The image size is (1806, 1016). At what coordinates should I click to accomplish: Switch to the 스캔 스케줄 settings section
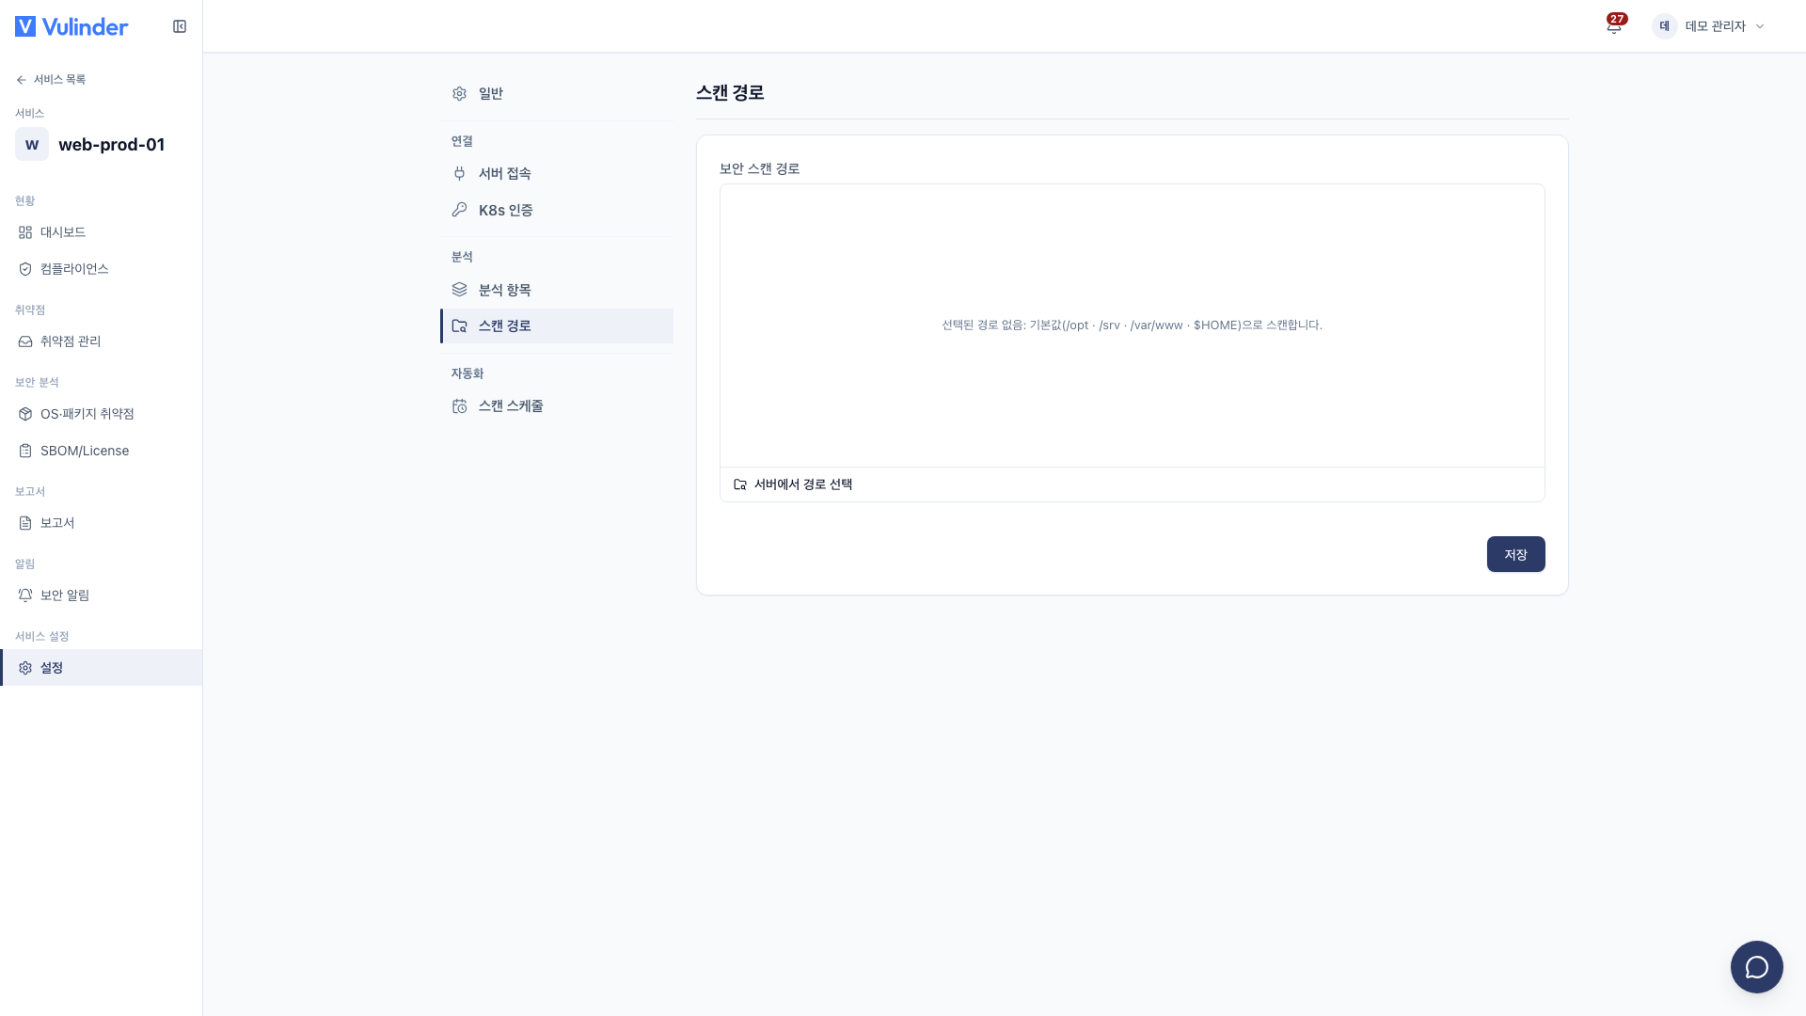pyautogui.click(x=557, y=406)
